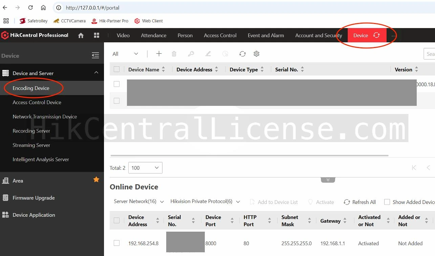Click the Activate button

pyautogui.click(x=321, y=202)
